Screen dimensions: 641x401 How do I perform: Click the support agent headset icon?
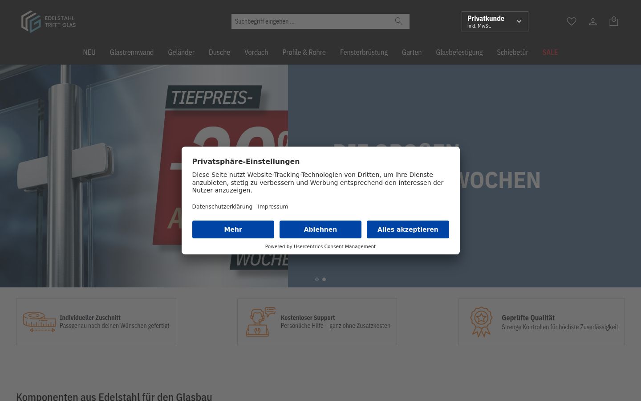click(260, 322)
